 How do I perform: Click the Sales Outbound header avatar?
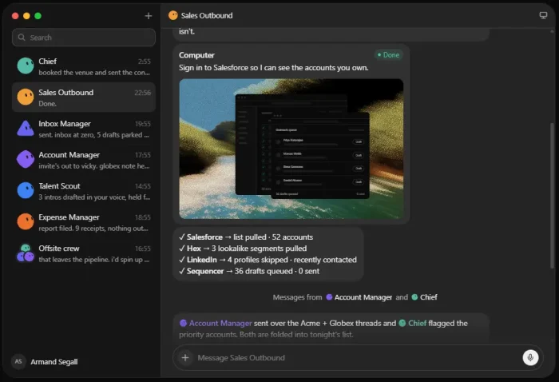173,15
